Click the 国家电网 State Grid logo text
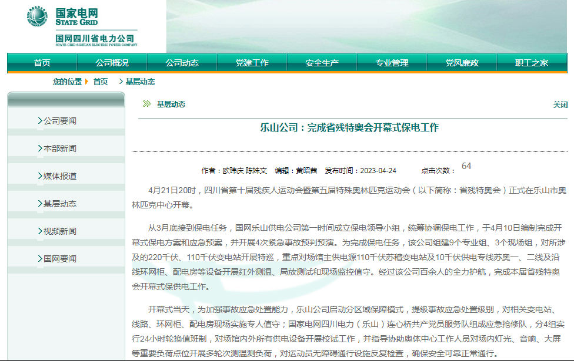 point(77,16)
